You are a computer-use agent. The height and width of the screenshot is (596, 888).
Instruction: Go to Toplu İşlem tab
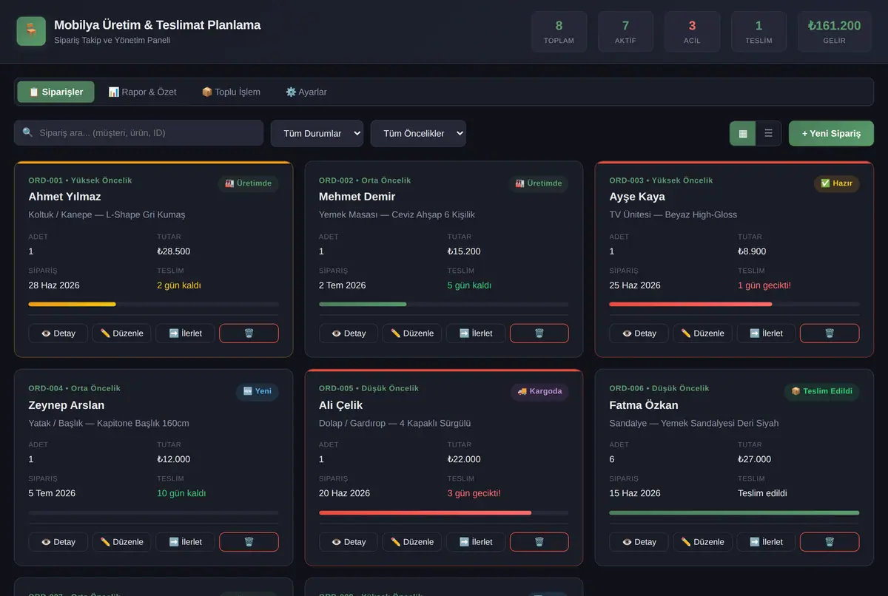[231, 92]
